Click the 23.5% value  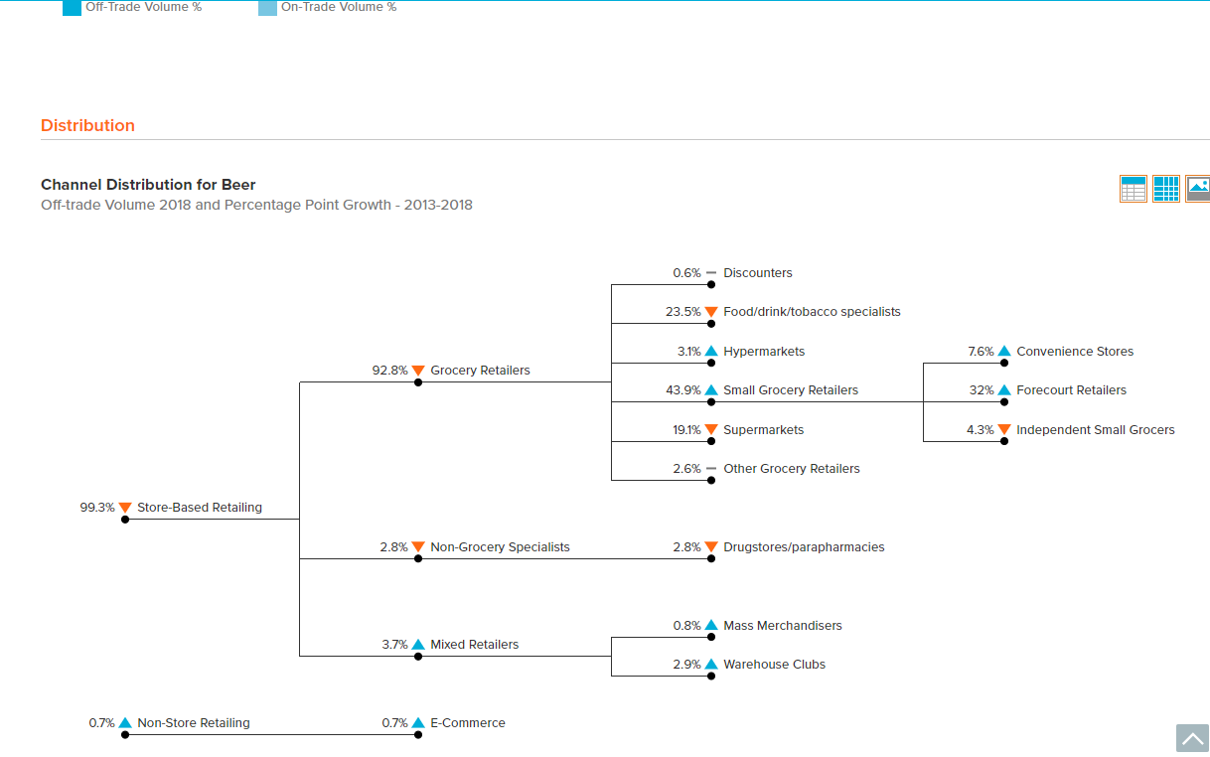click(683, 312)
